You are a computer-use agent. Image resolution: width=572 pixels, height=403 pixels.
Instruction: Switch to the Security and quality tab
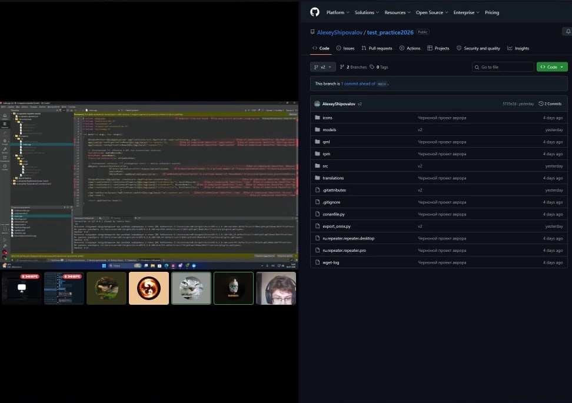tap(478, 48)
